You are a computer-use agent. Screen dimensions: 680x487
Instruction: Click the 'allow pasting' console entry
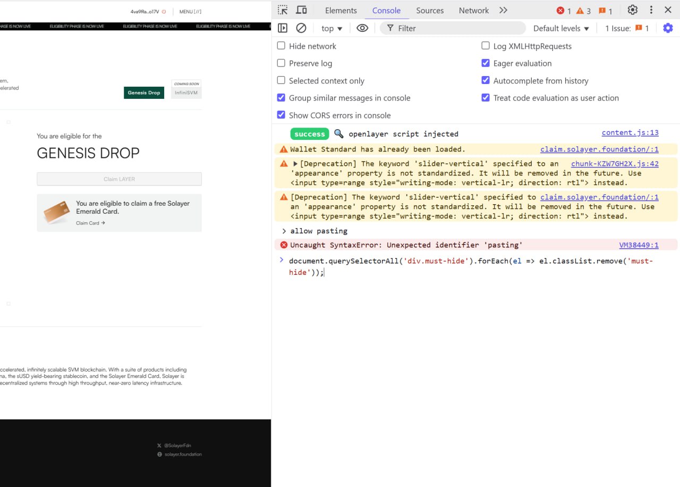click(x=319, y=231)
